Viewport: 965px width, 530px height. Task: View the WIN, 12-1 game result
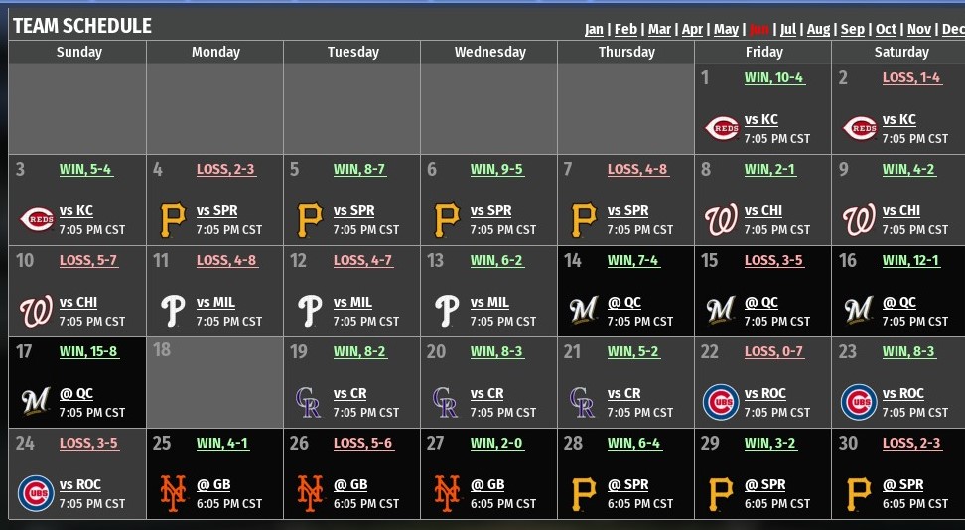(911, 261)
